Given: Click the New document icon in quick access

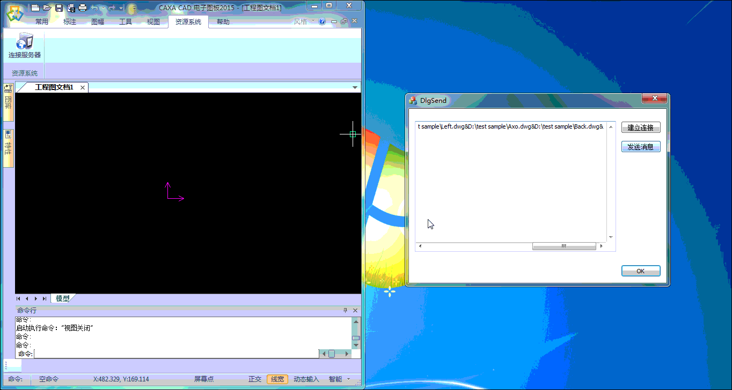Looking at the screenshot, I should [35, 7].
